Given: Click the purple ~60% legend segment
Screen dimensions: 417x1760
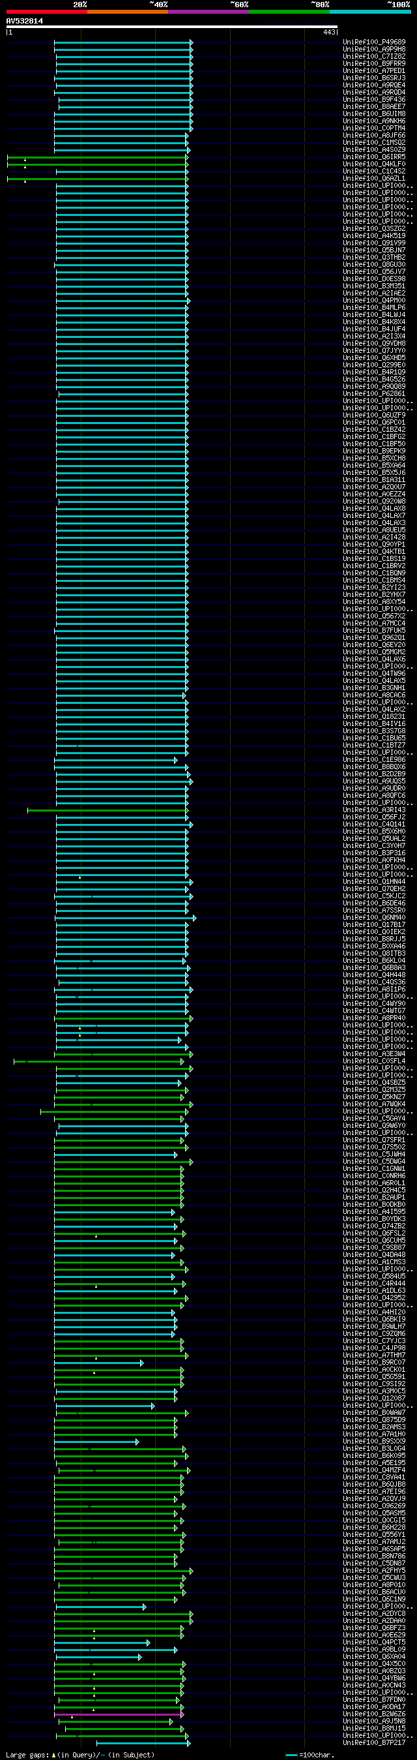Looking at the screenshot, I should 208,11.
